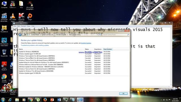Click the taskbar clock showing 4:04 PM
Image resolution: width=181 pixels, height=102 pixels.
pyautogui.click(x=175, y=100)
